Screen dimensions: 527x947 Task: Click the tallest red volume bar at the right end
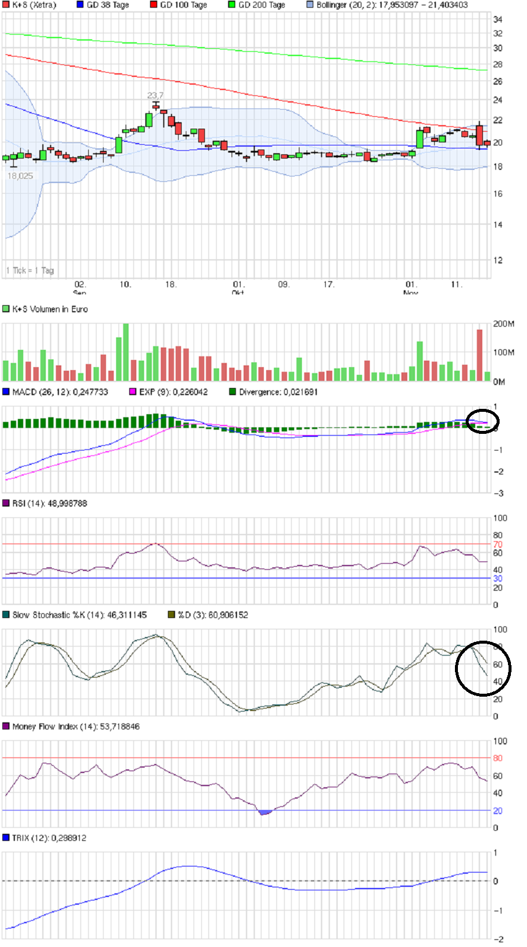pyautogui.click(x=480, y=355)
